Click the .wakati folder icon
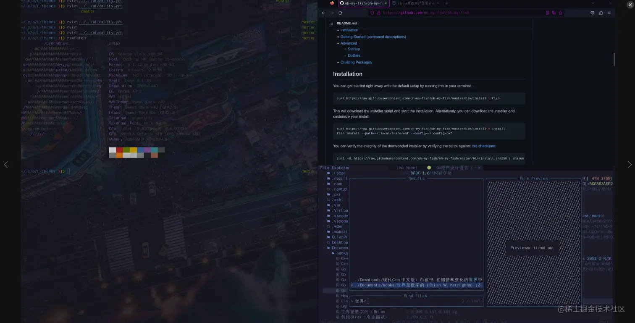635x323 pixels. tap(328, 232)
